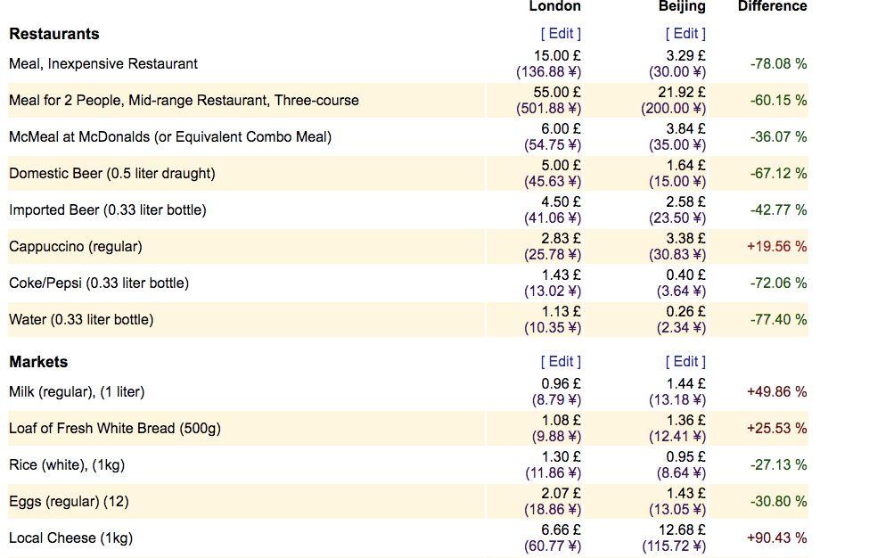Select the -78.08 % difference value
The height and width of the screenshot is (558, 894).
[x=778, y=63]
